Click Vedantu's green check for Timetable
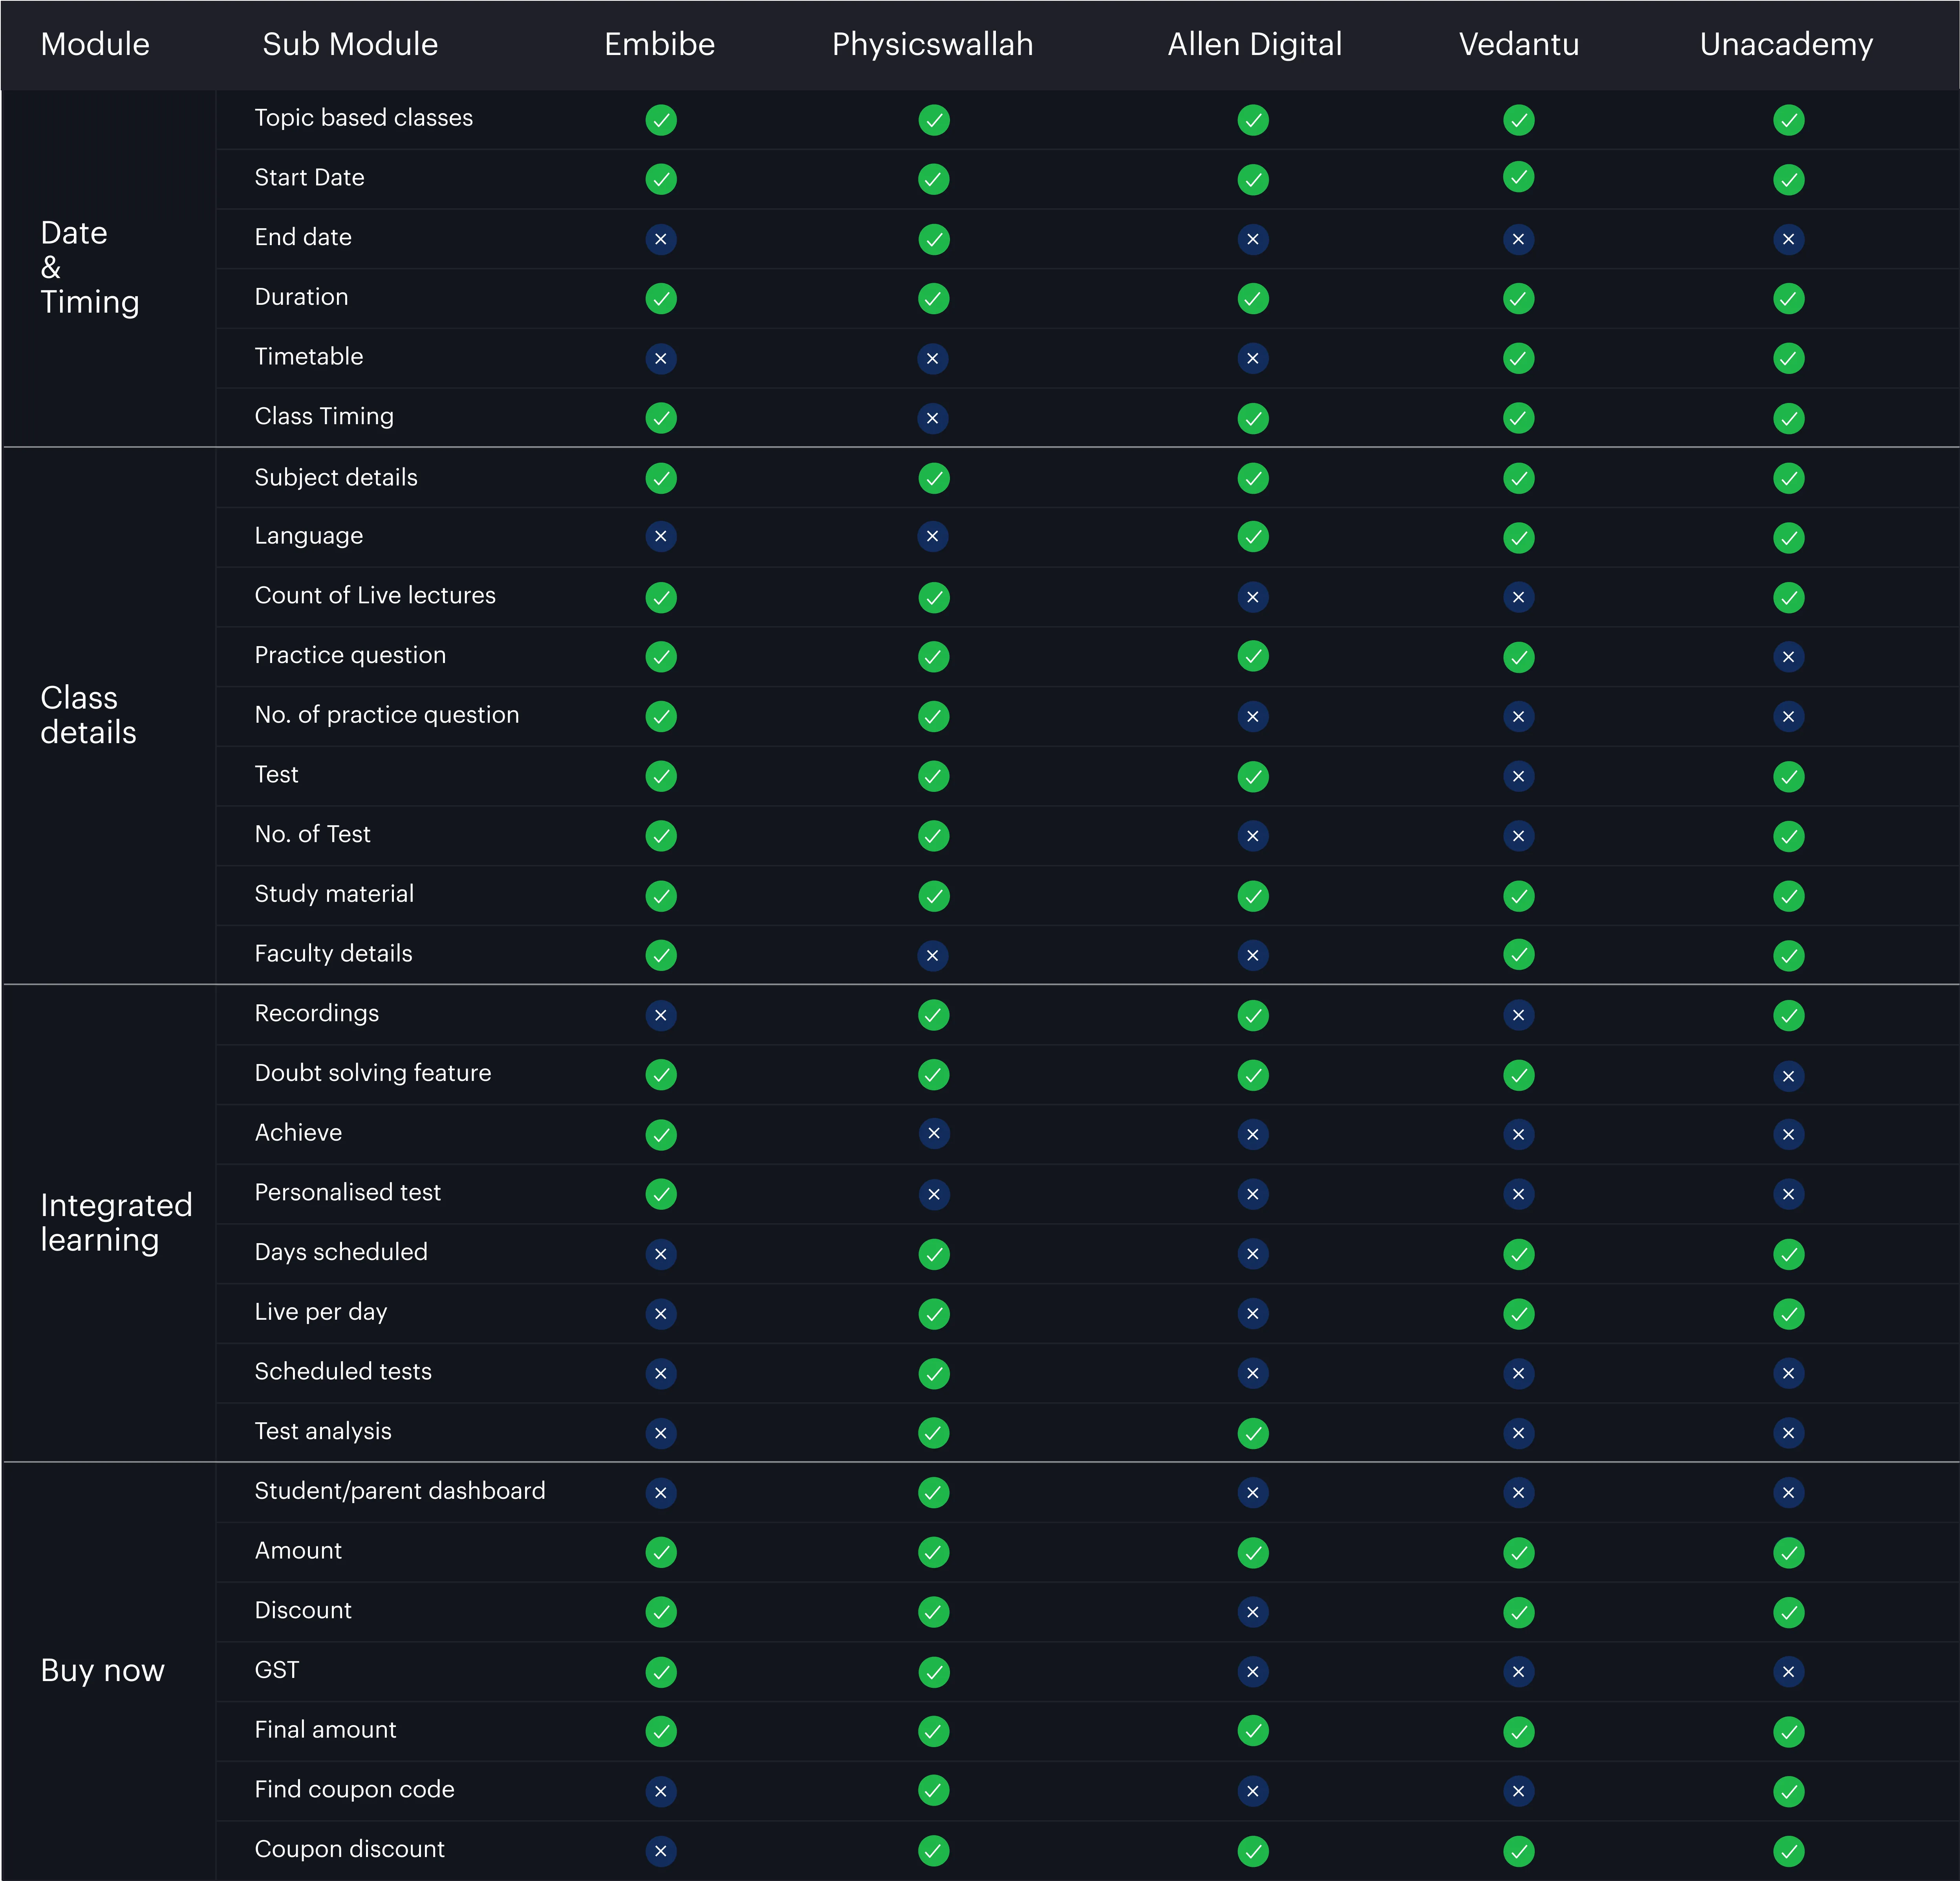 click(1519, 358)
